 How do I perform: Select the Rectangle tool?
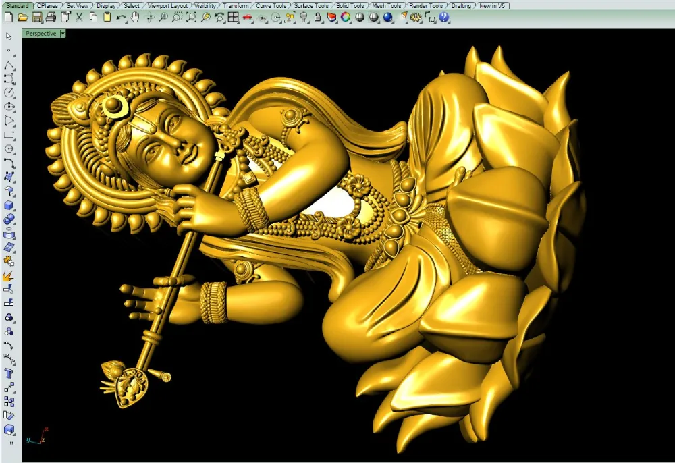click(9, 135)
